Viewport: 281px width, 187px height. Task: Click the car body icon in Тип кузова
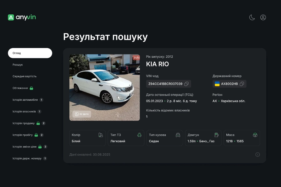tap(178, 135)
